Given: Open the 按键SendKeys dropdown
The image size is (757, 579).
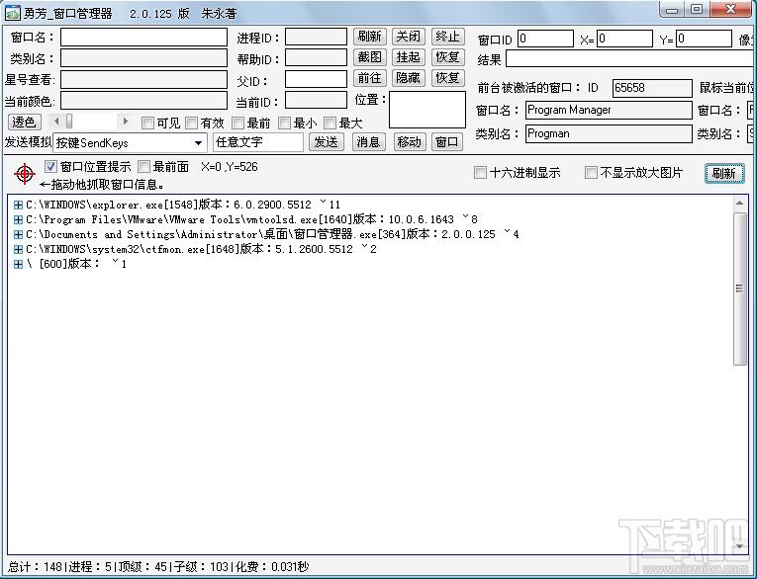Looking at the screenshot, I should tap(198, 143).
